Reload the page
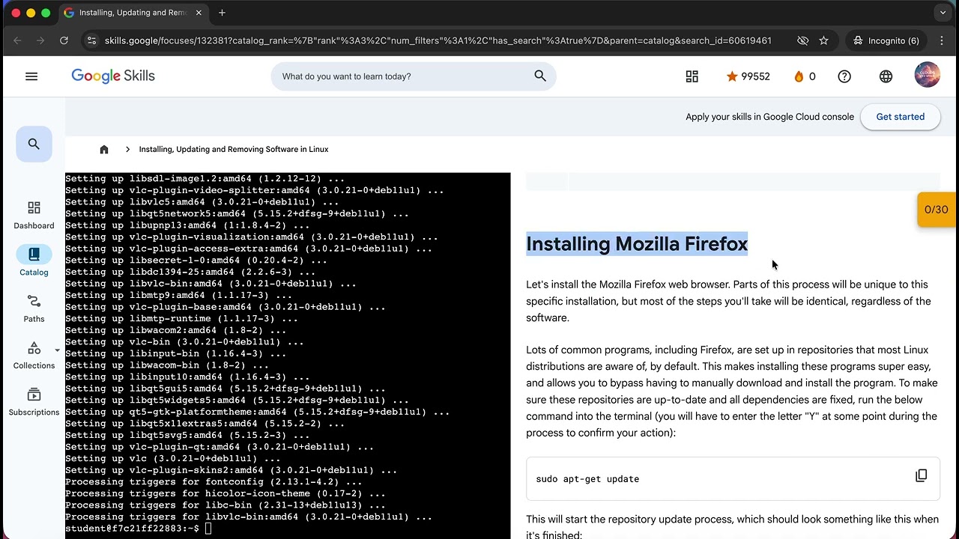This screenshot has height=539, width=959. 64,40
